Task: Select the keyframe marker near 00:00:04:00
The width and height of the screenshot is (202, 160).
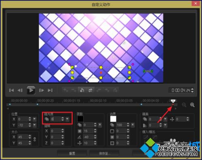Action: tap(141, 104)
